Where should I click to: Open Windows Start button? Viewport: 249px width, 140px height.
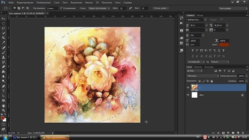coord(5,137)
